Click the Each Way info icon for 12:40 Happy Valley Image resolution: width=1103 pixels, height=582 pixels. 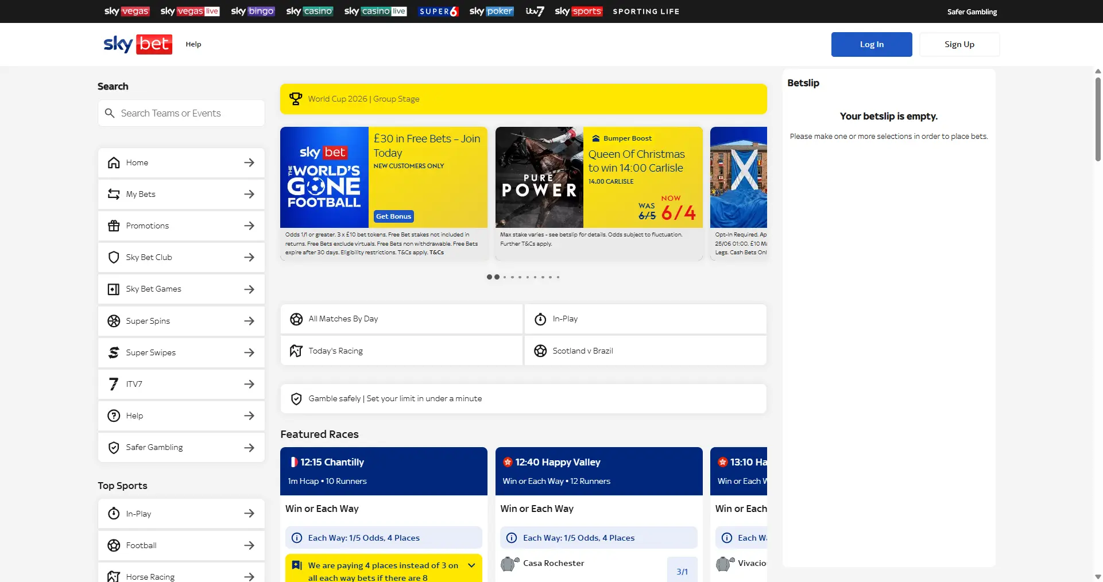[512, 538]
